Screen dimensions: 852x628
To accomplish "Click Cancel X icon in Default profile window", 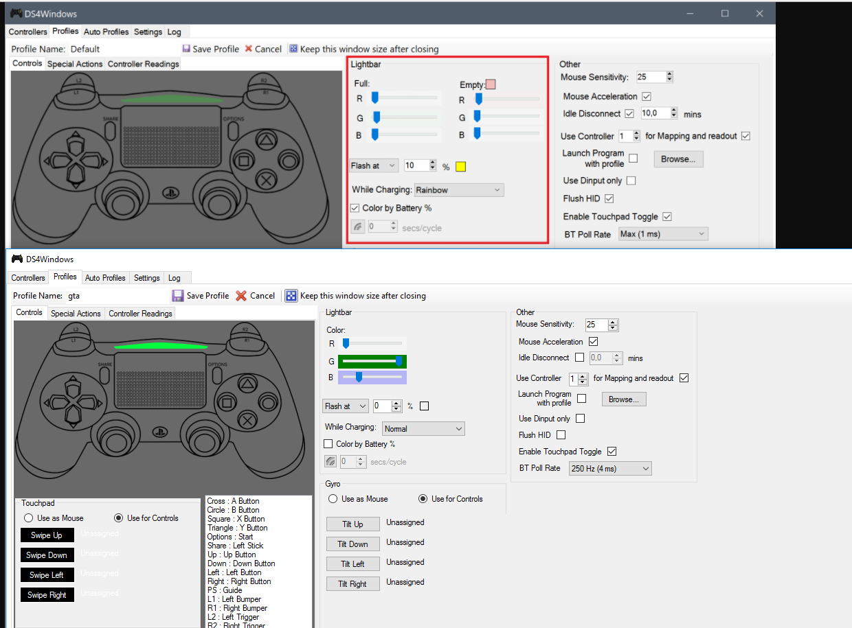I will pyautogui.click(x=249, y=49).
